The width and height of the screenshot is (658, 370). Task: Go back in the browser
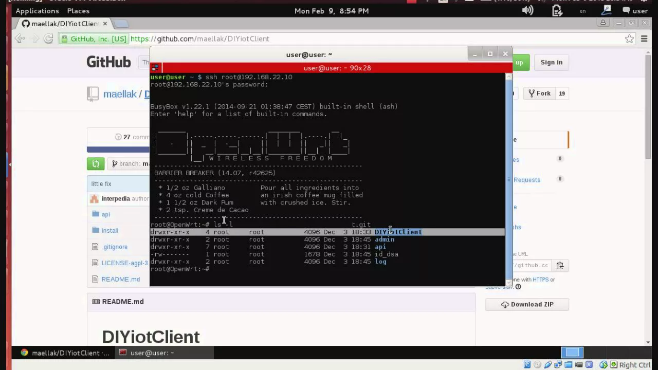pos(20,39)
